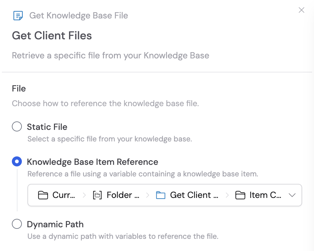The height and width of the screenshot is (251, 314).
Task: Click the "Get Knowledge Base File" header label
Action: (x=79, y=15)
